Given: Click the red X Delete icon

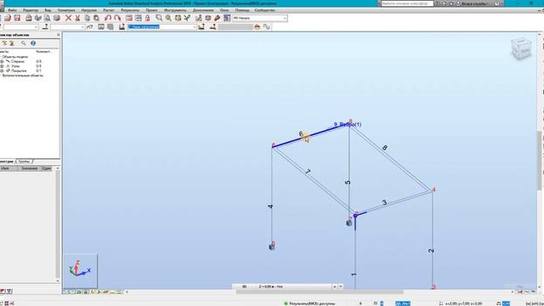Looking at the screenshot, I should click(x=68, y=18).
